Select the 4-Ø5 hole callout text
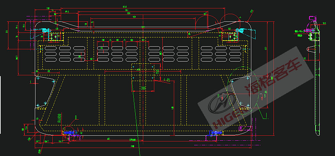 (167, 80)
